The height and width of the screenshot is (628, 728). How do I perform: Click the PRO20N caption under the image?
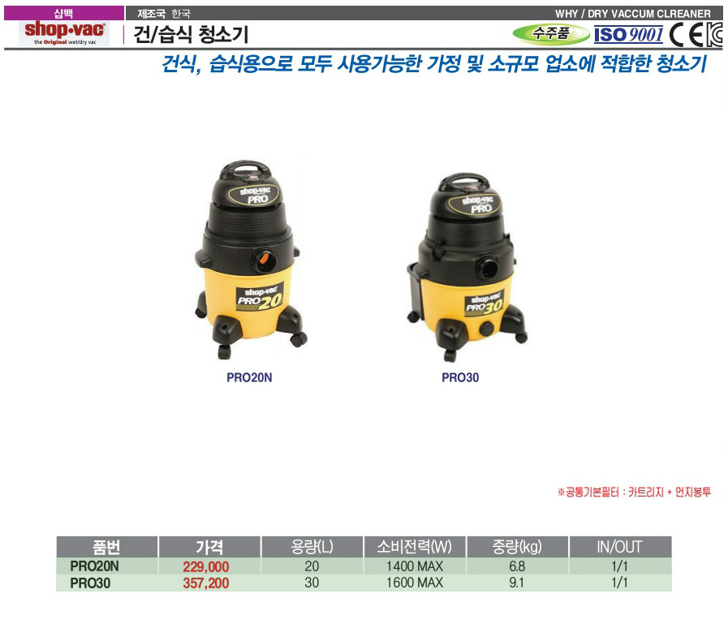(x=249, y=377)
